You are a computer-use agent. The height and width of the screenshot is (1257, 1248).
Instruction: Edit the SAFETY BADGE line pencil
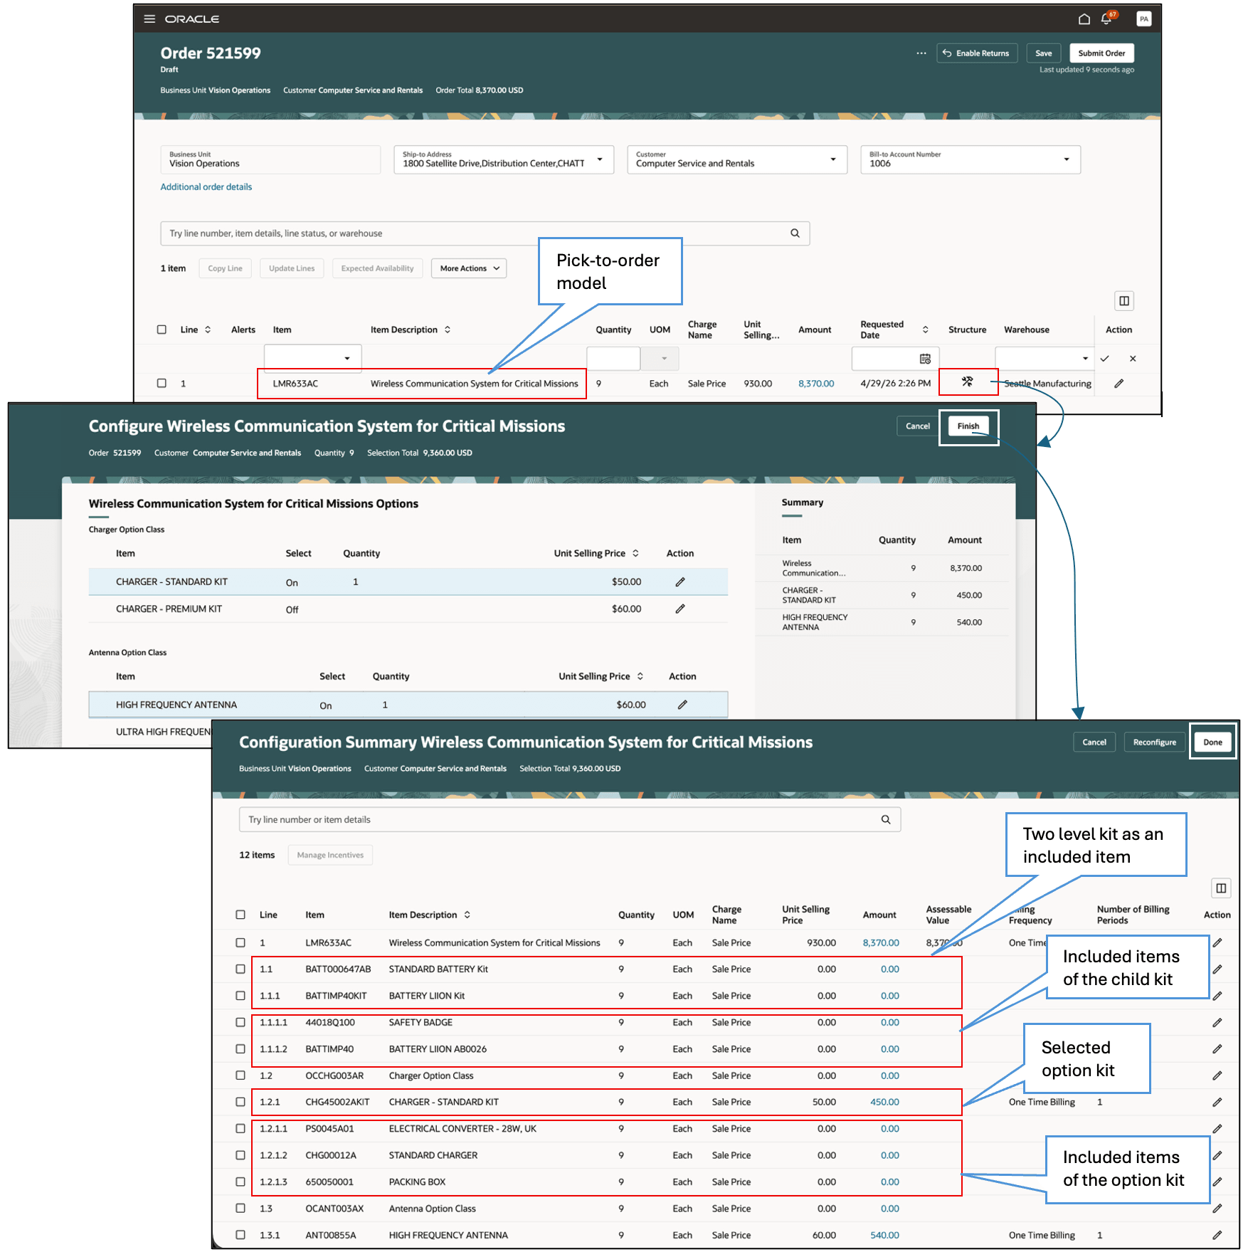[1217, 1023]
